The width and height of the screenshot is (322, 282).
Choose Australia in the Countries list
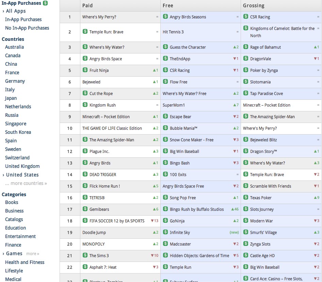pos(14,47)
